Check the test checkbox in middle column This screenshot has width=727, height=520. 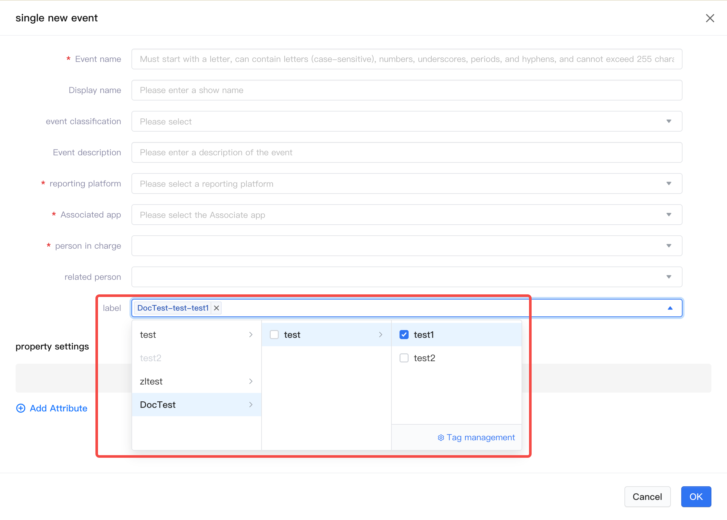coord(274,335)
